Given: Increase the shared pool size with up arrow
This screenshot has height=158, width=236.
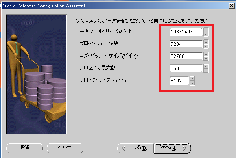Looking at the screenshot, I should (x=206, y=30).
